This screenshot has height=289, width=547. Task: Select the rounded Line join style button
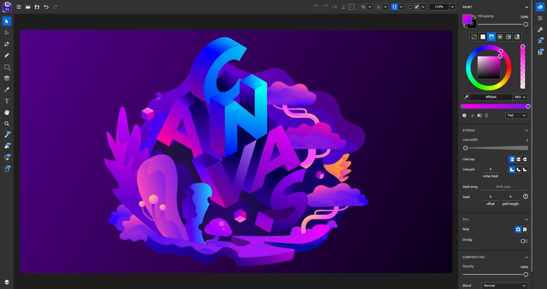pyautogui.click(x=519, y=169)
